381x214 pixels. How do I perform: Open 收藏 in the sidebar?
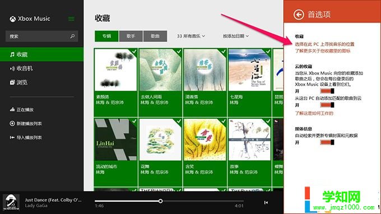(x=41, y=54)
